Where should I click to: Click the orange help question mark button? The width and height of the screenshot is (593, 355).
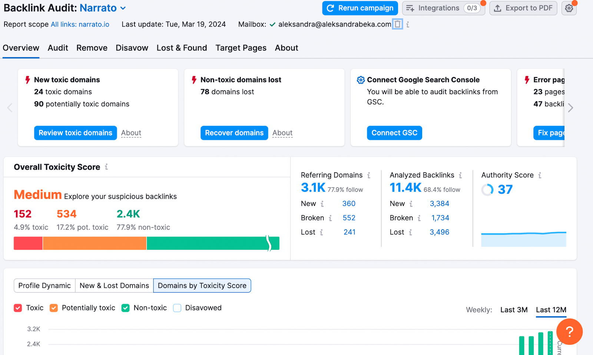click(570, 332)
